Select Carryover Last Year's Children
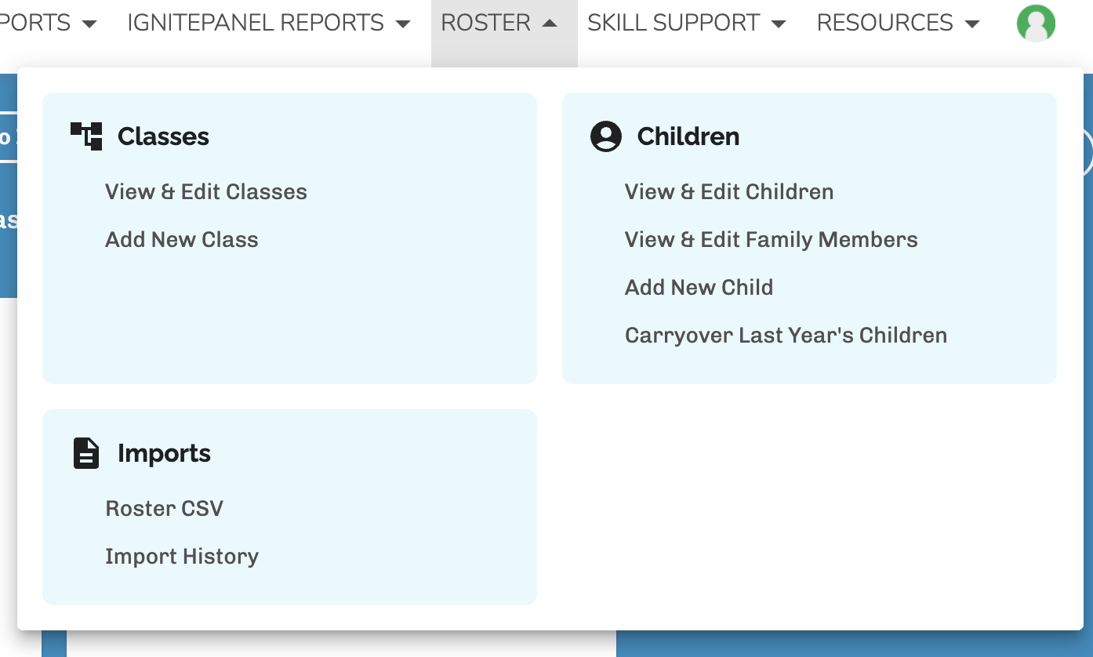Image resolution: width=1093 pixels, height=657 pixels. click(786, 336)
